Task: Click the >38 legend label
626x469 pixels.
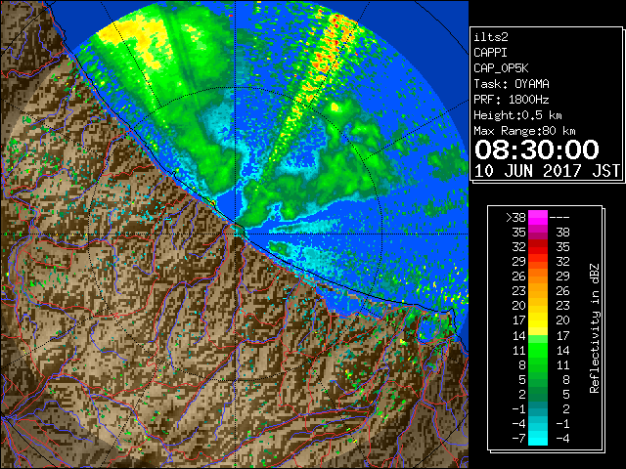Action: point(515,218)
